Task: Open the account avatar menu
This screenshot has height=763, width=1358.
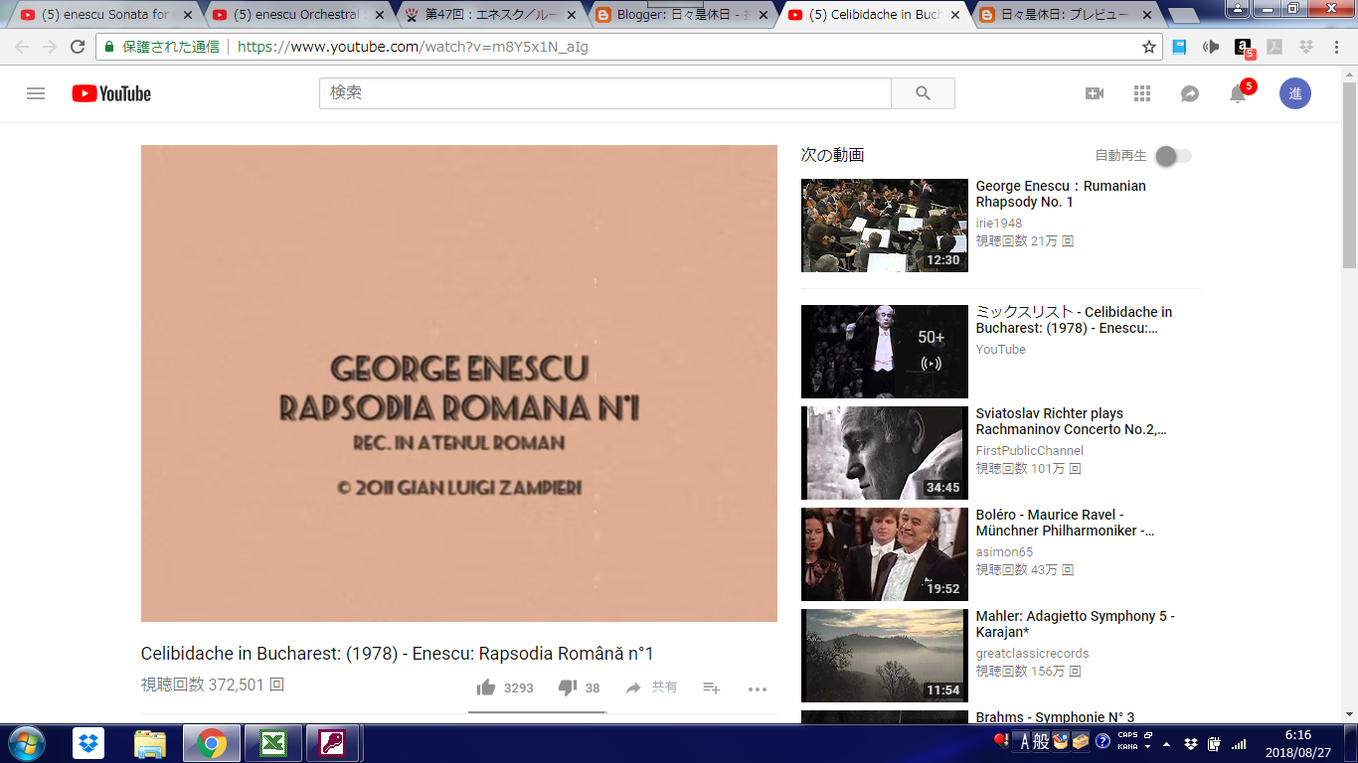Action: tap(1294, 93)
